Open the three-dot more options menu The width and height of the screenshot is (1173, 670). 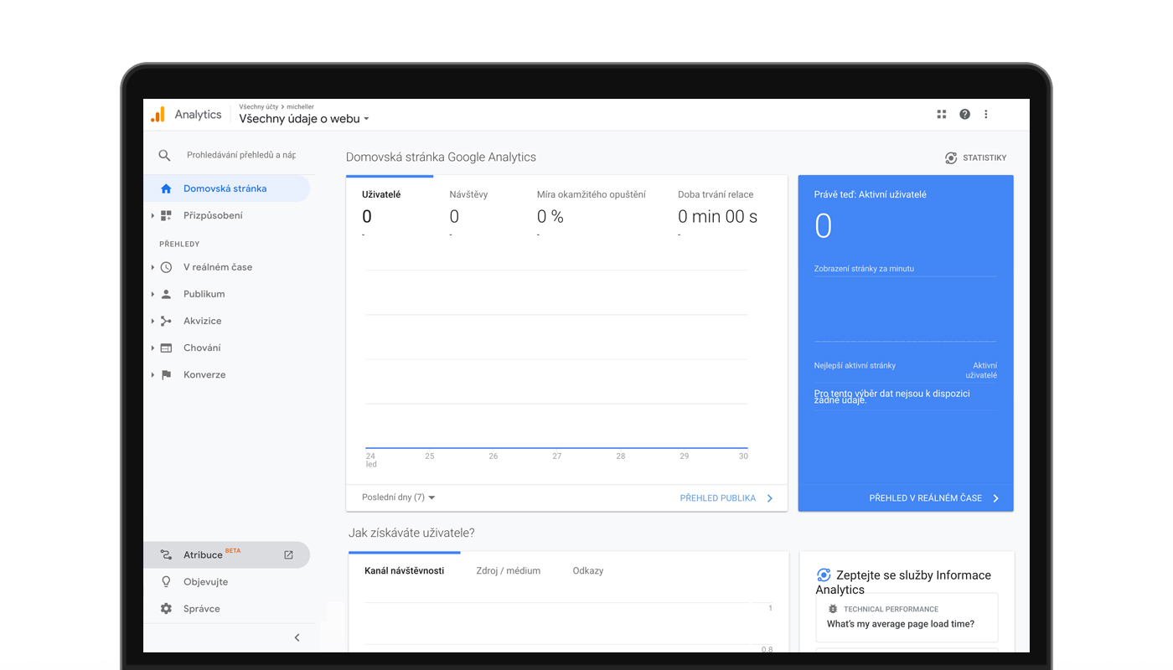click(x=986, y=115)
